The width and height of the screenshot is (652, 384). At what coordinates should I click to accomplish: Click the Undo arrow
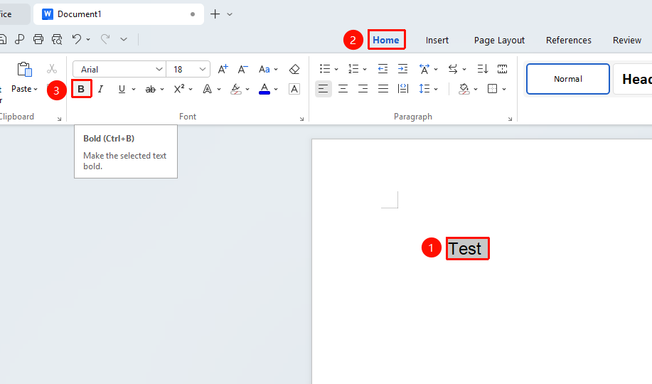[x=77, y=39]
